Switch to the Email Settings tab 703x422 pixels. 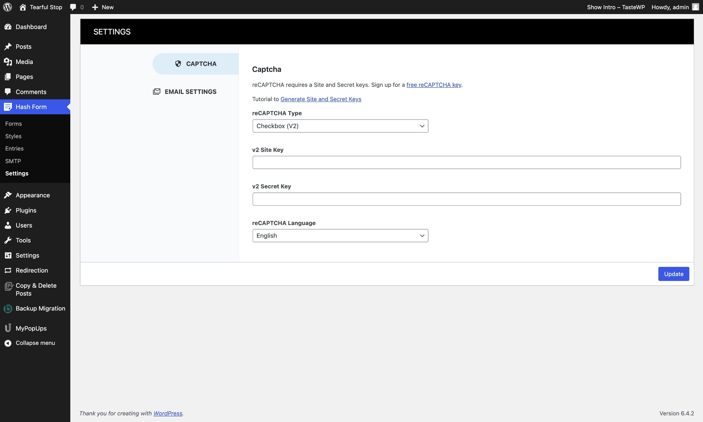tap(185, 92)
